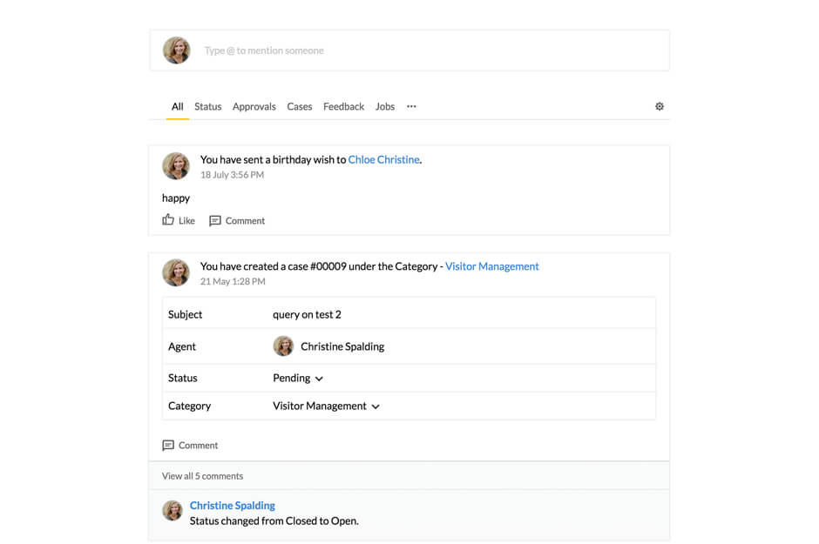Click the birthday post author avatar
Image resolution: width=819 pixels, height=544 pixels.
tap(176, 165)
